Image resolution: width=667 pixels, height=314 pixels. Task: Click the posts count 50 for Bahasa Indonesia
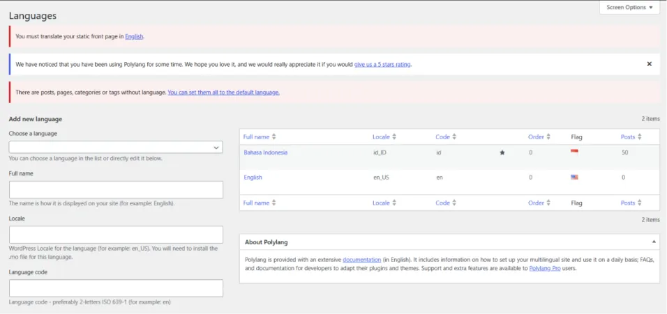625,152
